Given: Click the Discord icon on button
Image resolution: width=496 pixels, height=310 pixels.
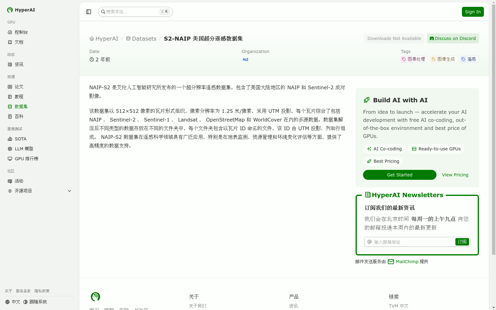Looking at the screenshot, I should tap(432, 38).
